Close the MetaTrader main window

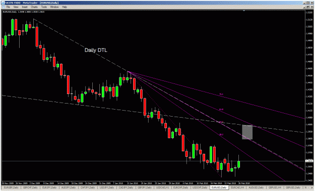312,3
